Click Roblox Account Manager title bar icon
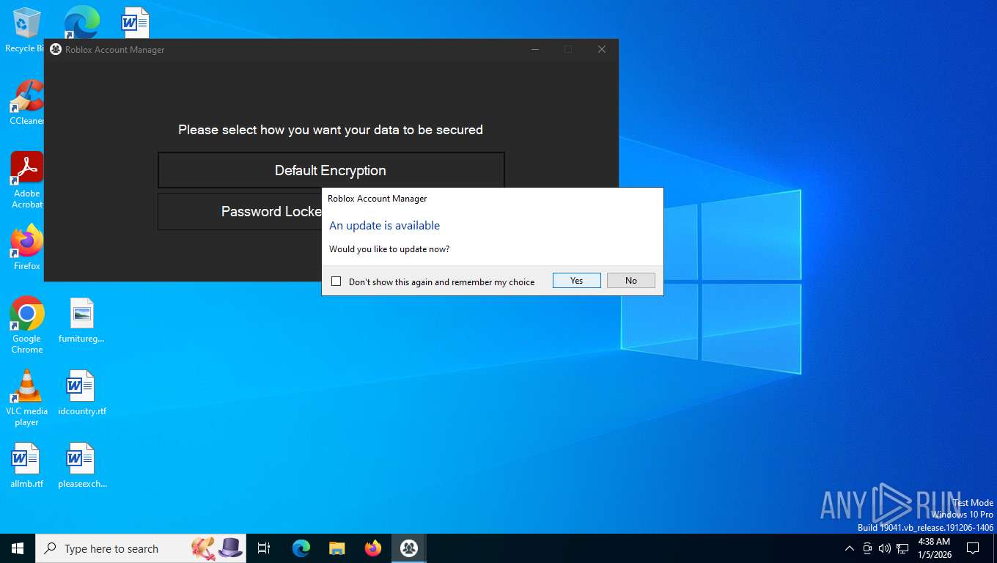Viewport: 997px width, 563px height. coord(56,49)
